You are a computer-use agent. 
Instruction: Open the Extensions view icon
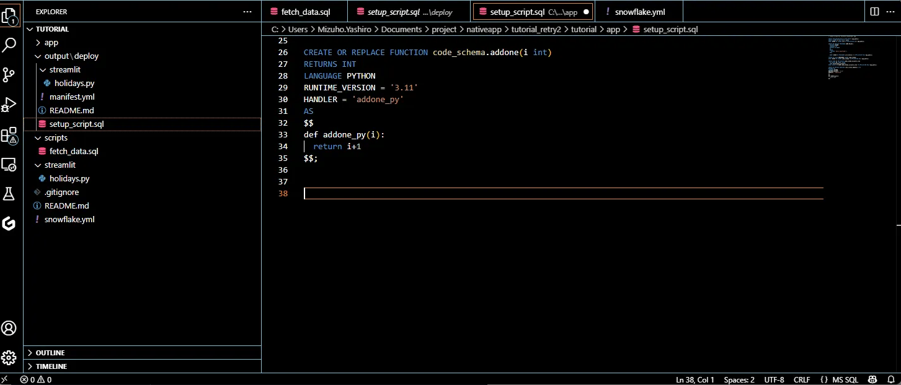coord(9,135)
